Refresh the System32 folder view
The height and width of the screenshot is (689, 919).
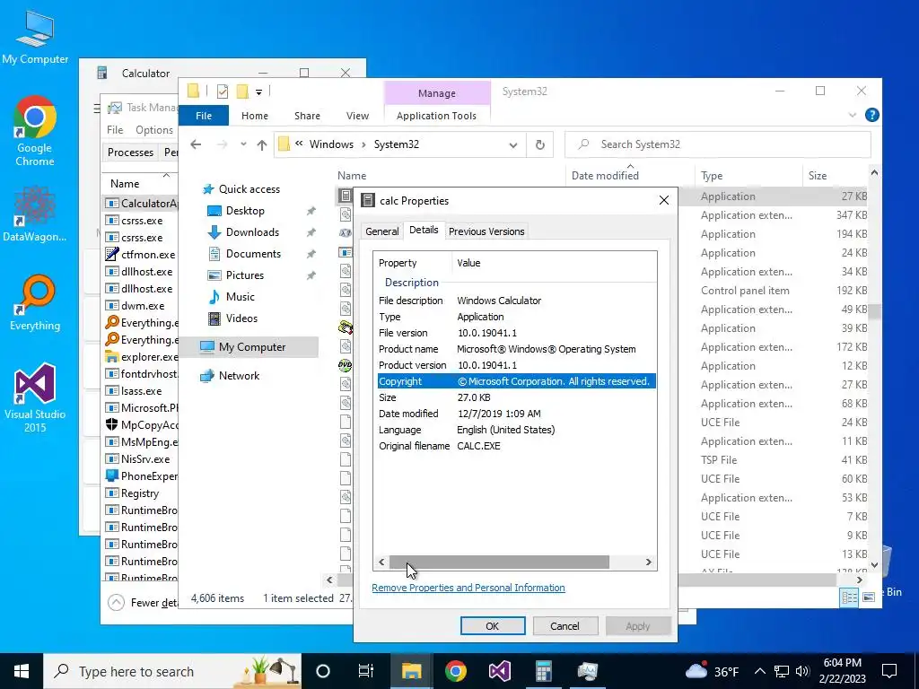point(539,144)
